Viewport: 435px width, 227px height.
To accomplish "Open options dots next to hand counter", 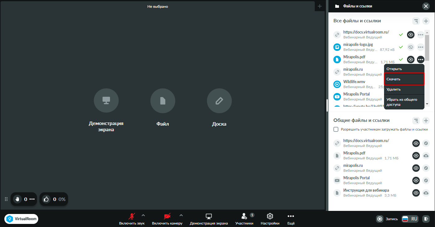I will point(32,199).
